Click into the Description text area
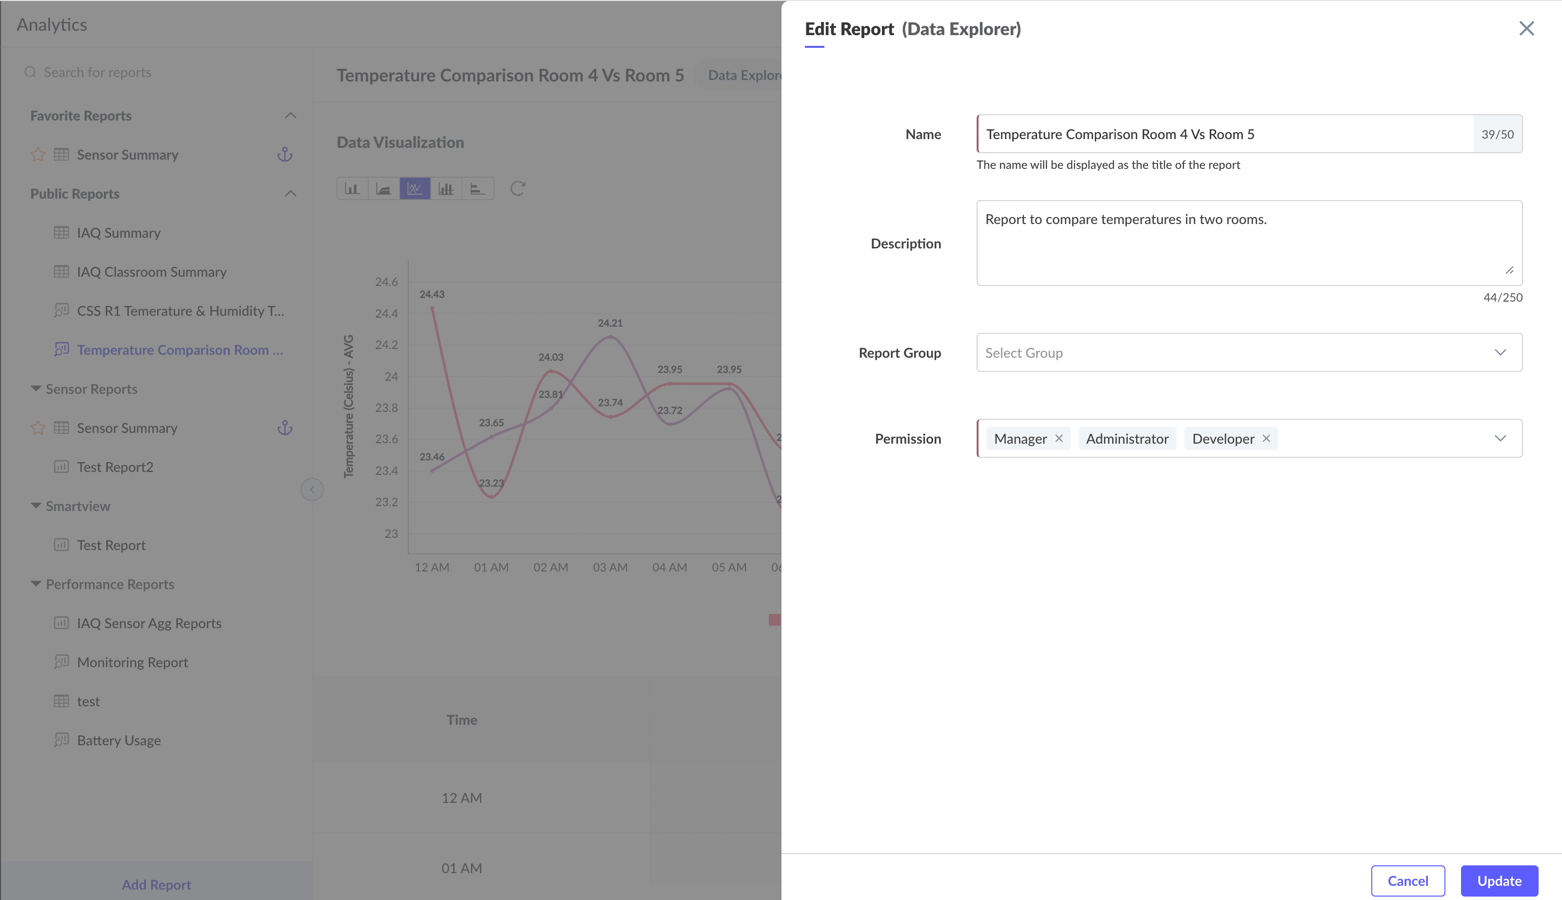1562x900 pixels. click(x=1248, y=243)
